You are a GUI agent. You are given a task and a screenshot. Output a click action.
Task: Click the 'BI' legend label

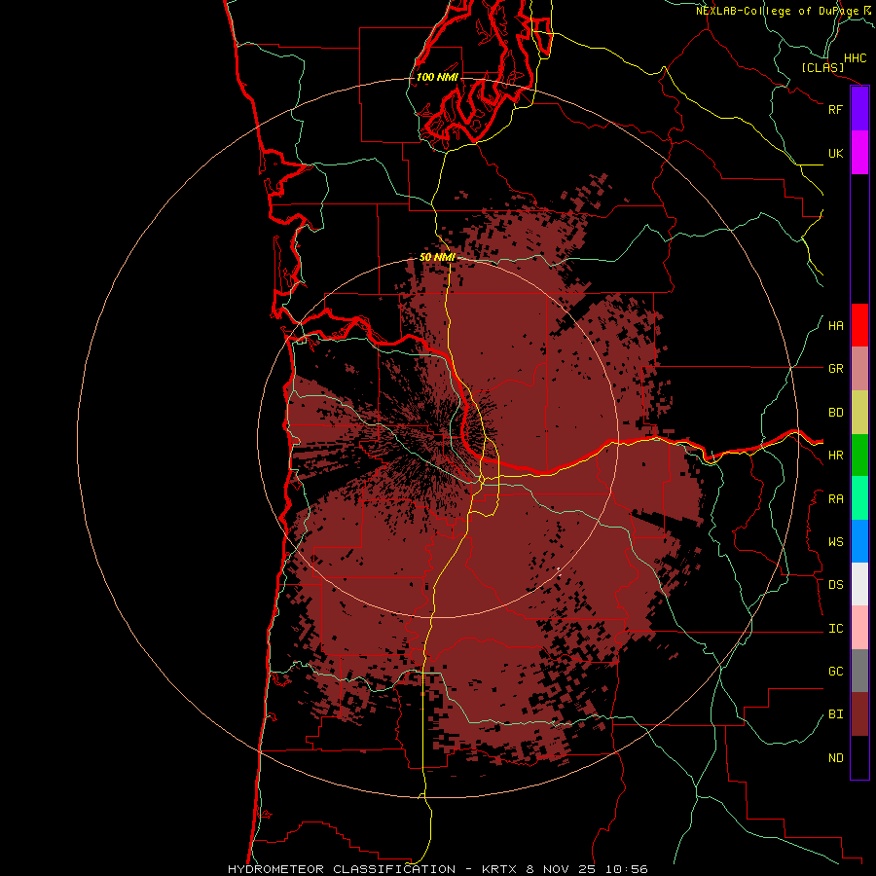(x=835, y=714)
